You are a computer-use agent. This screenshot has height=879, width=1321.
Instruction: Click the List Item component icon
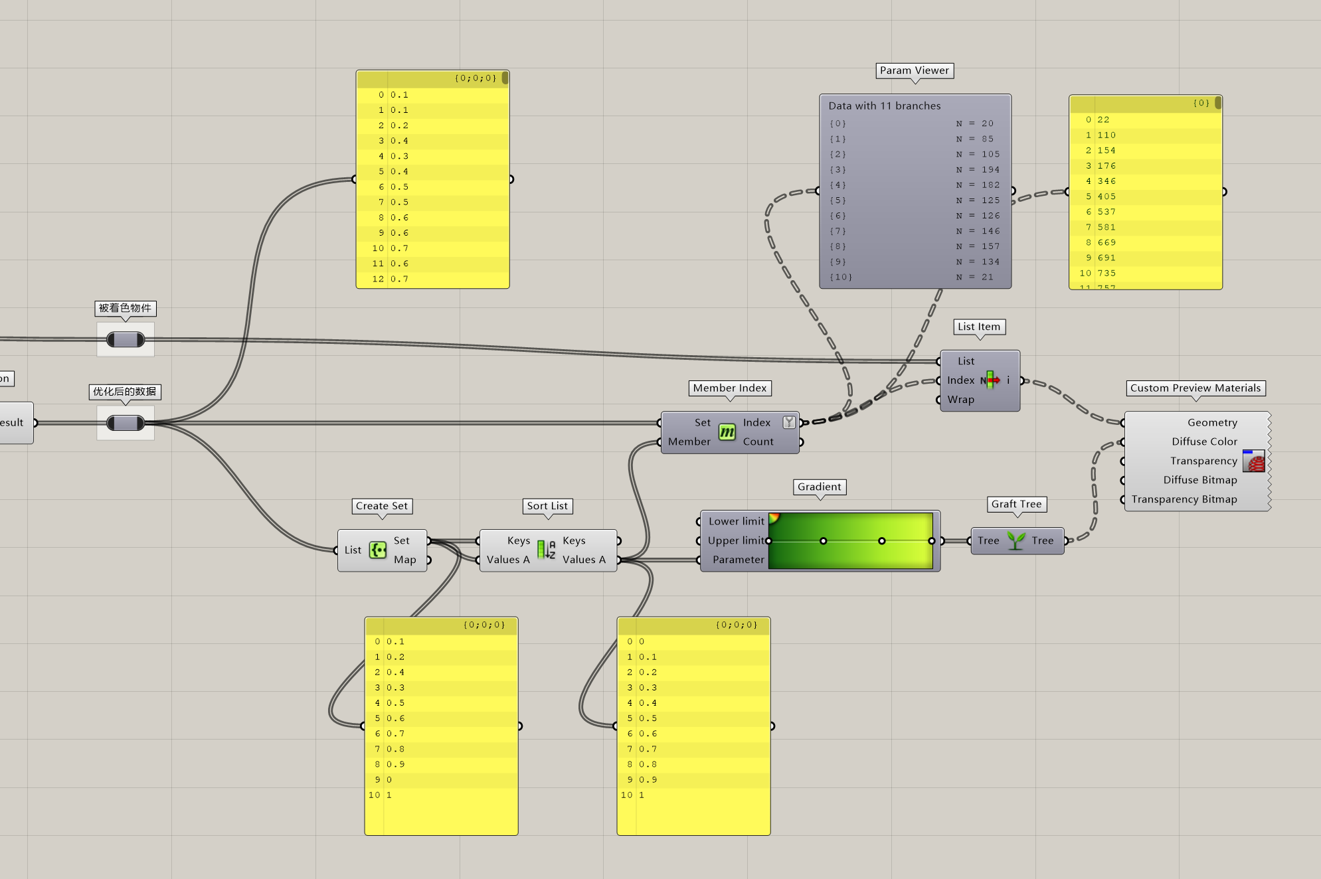click(990, 380)
